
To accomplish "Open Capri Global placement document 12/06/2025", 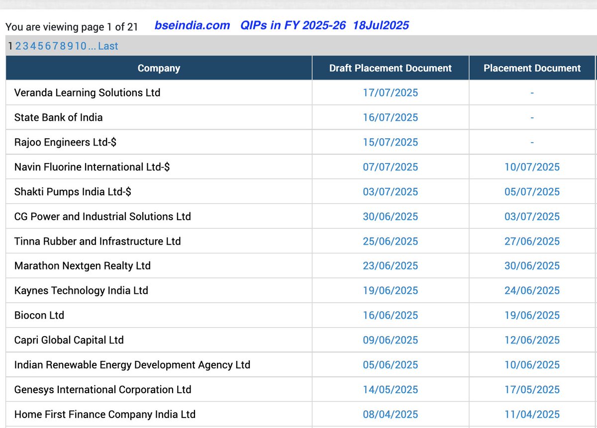I will [x=532, y=341].
